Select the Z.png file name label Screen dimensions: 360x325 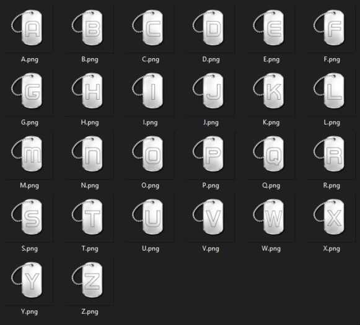click(x=90, y=312)
